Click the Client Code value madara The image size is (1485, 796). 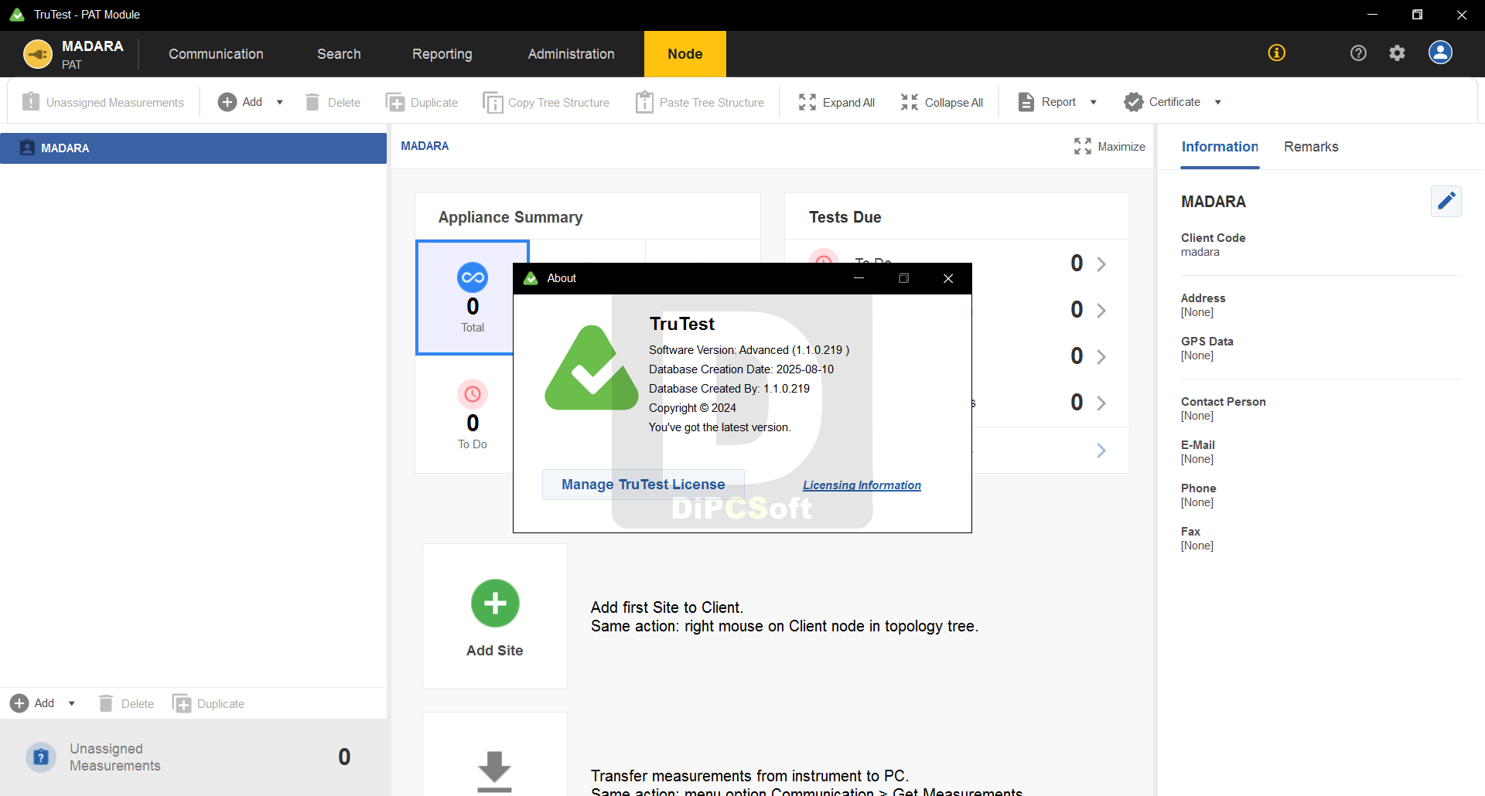[x=1200, y=252]
